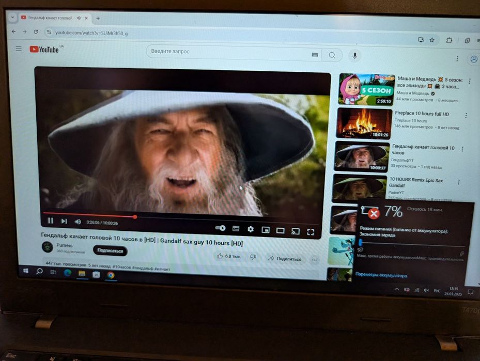Open options menu for Маша и Медведь video
This screenshot has width=480, height=361.
[x=469, y=81]
